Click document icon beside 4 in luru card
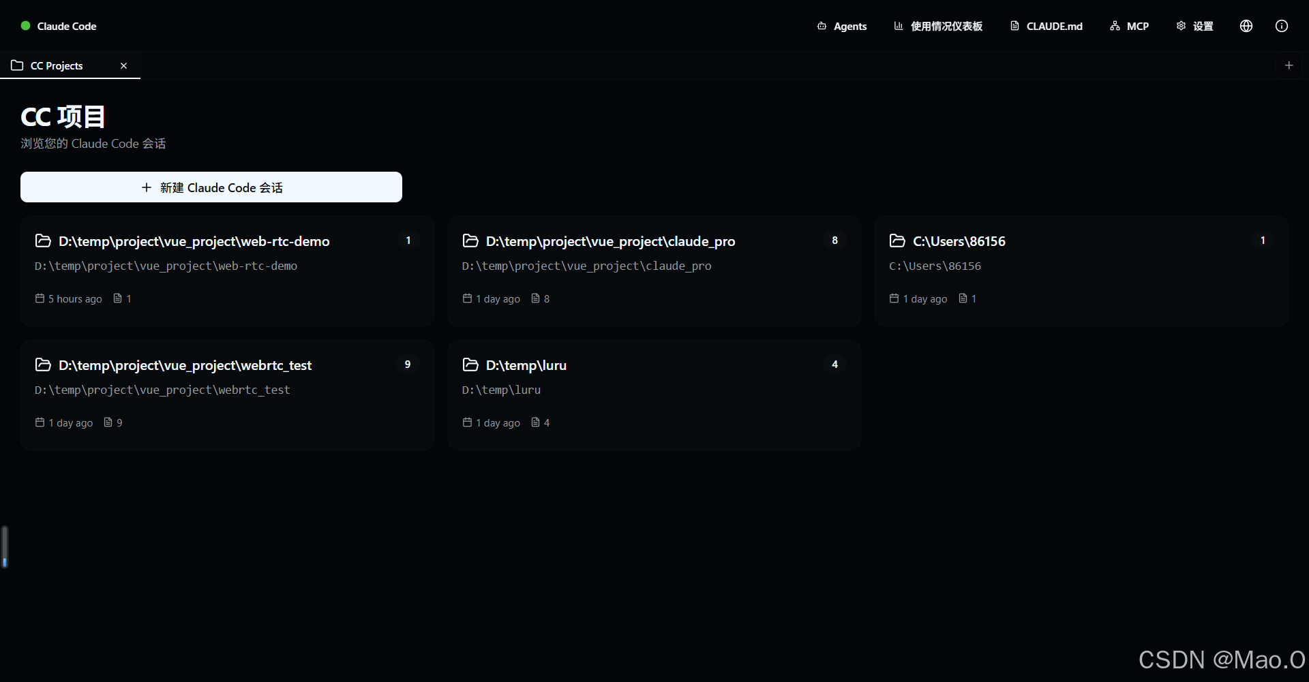 click(x=535, y=422)
